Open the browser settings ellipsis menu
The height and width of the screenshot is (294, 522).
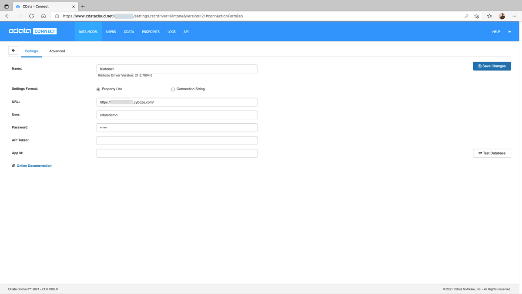[514, 16]
